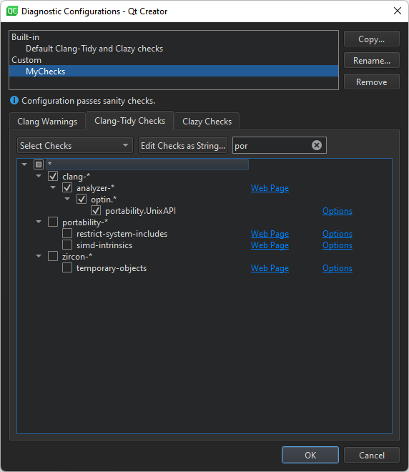Image resolution: width=409 pixels, height=472 pixels.
Task: Select the clang-* row label
Action: 76,177
